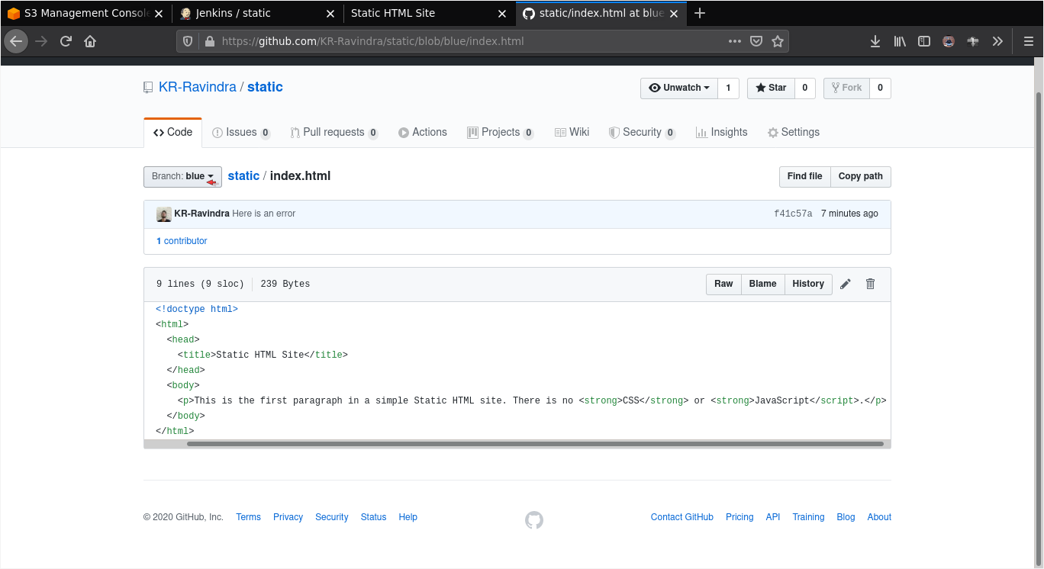
Task: Show site security padlock info
Action: (210, 41)
